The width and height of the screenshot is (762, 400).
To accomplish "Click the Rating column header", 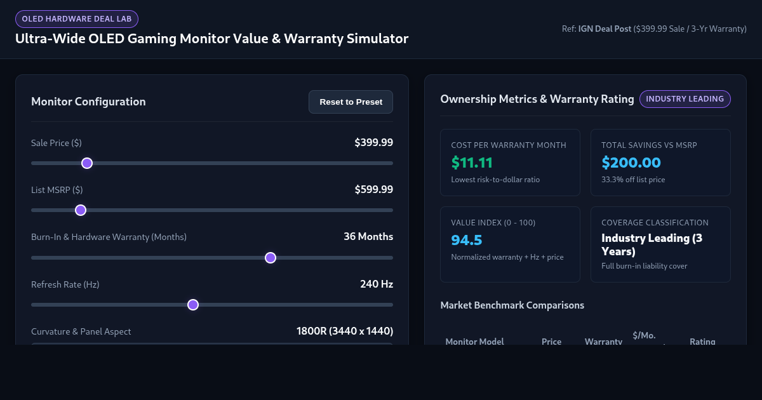I will [x=702, y=342].
